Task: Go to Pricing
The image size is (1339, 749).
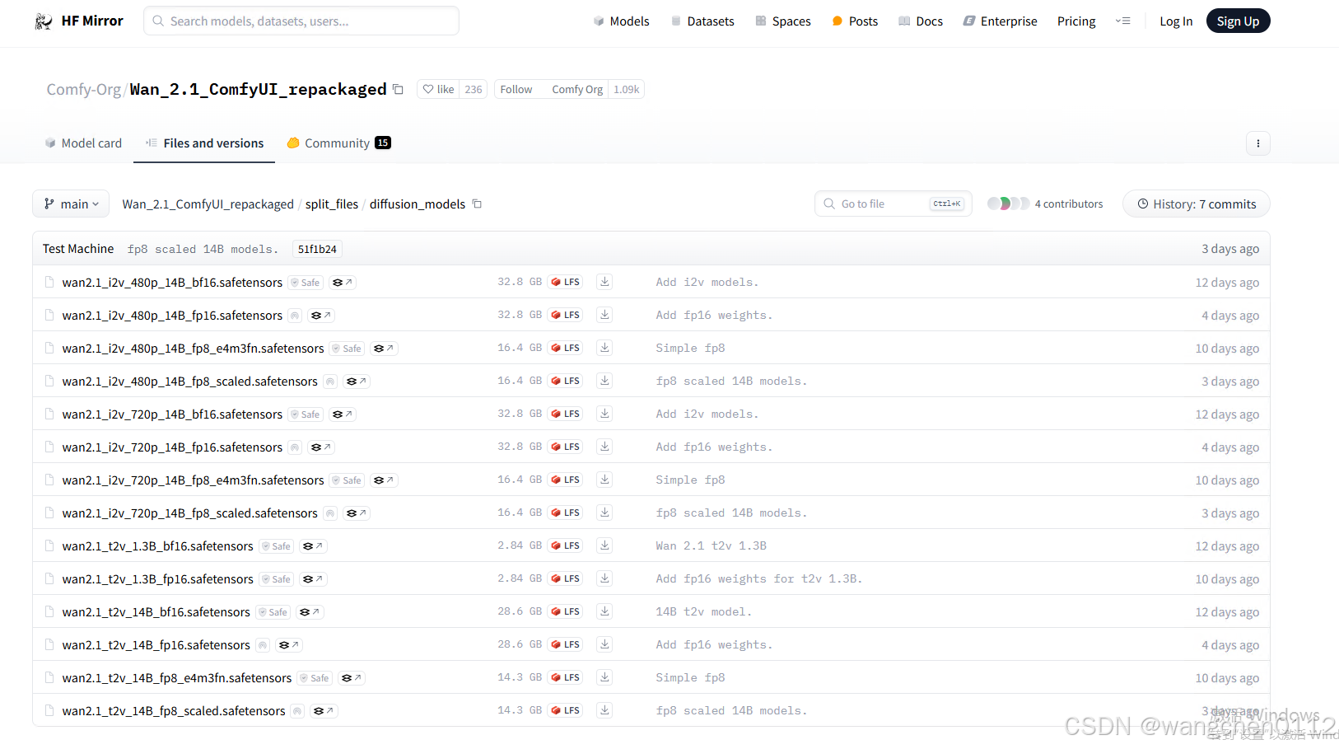Action: pyautogui.click(x=1076, y=21)
